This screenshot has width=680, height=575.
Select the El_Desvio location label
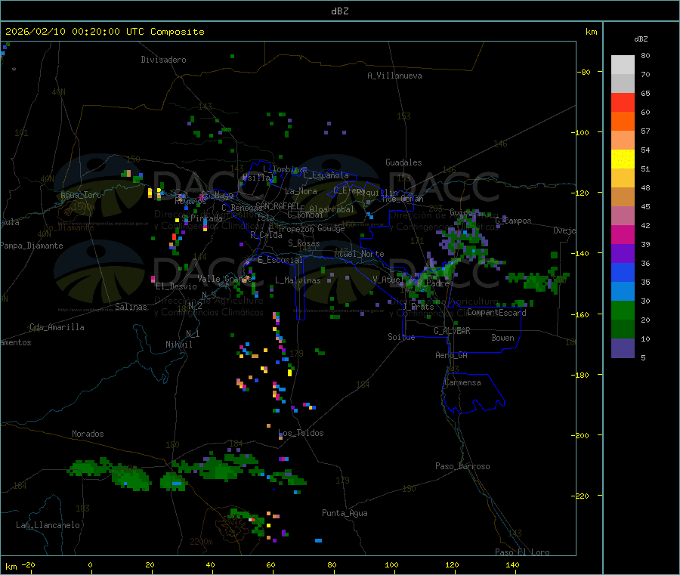[x=177, y=286]
